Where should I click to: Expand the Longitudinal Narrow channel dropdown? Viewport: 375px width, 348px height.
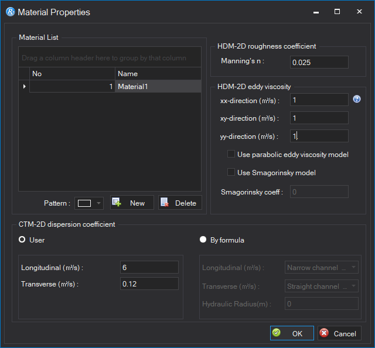(x=322, y=268)
